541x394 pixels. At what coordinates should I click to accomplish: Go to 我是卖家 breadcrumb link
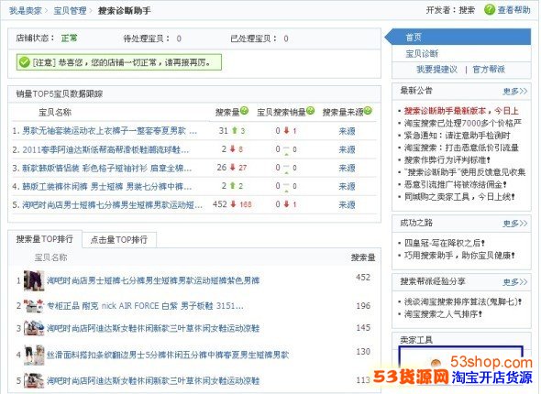(25, 11)
